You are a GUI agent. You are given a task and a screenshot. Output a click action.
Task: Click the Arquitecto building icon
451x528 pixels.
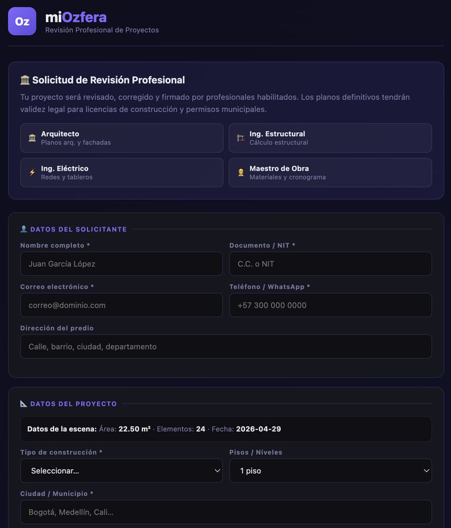[x=32, y=138]
